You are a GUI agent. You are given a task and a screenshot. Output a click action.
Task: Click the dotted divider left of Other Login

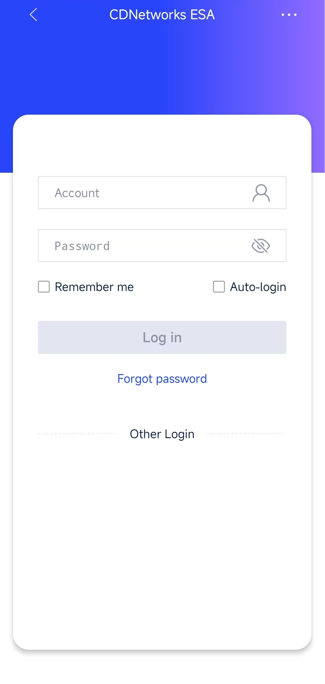pyautogui.click(x=78, y=434)
